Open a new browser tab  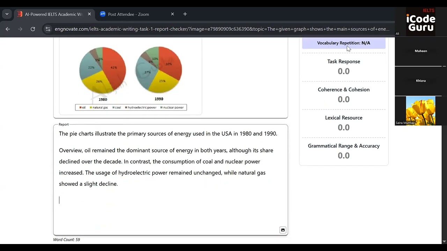[x=185, y=14]
